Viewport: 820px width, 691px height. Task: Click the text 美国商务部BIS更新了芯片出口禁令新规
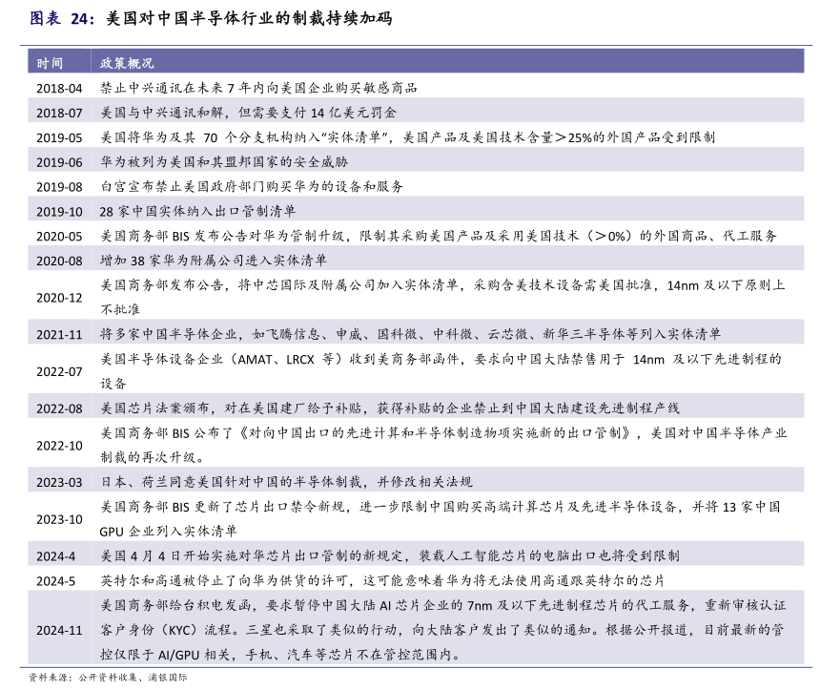click(222, 506)
